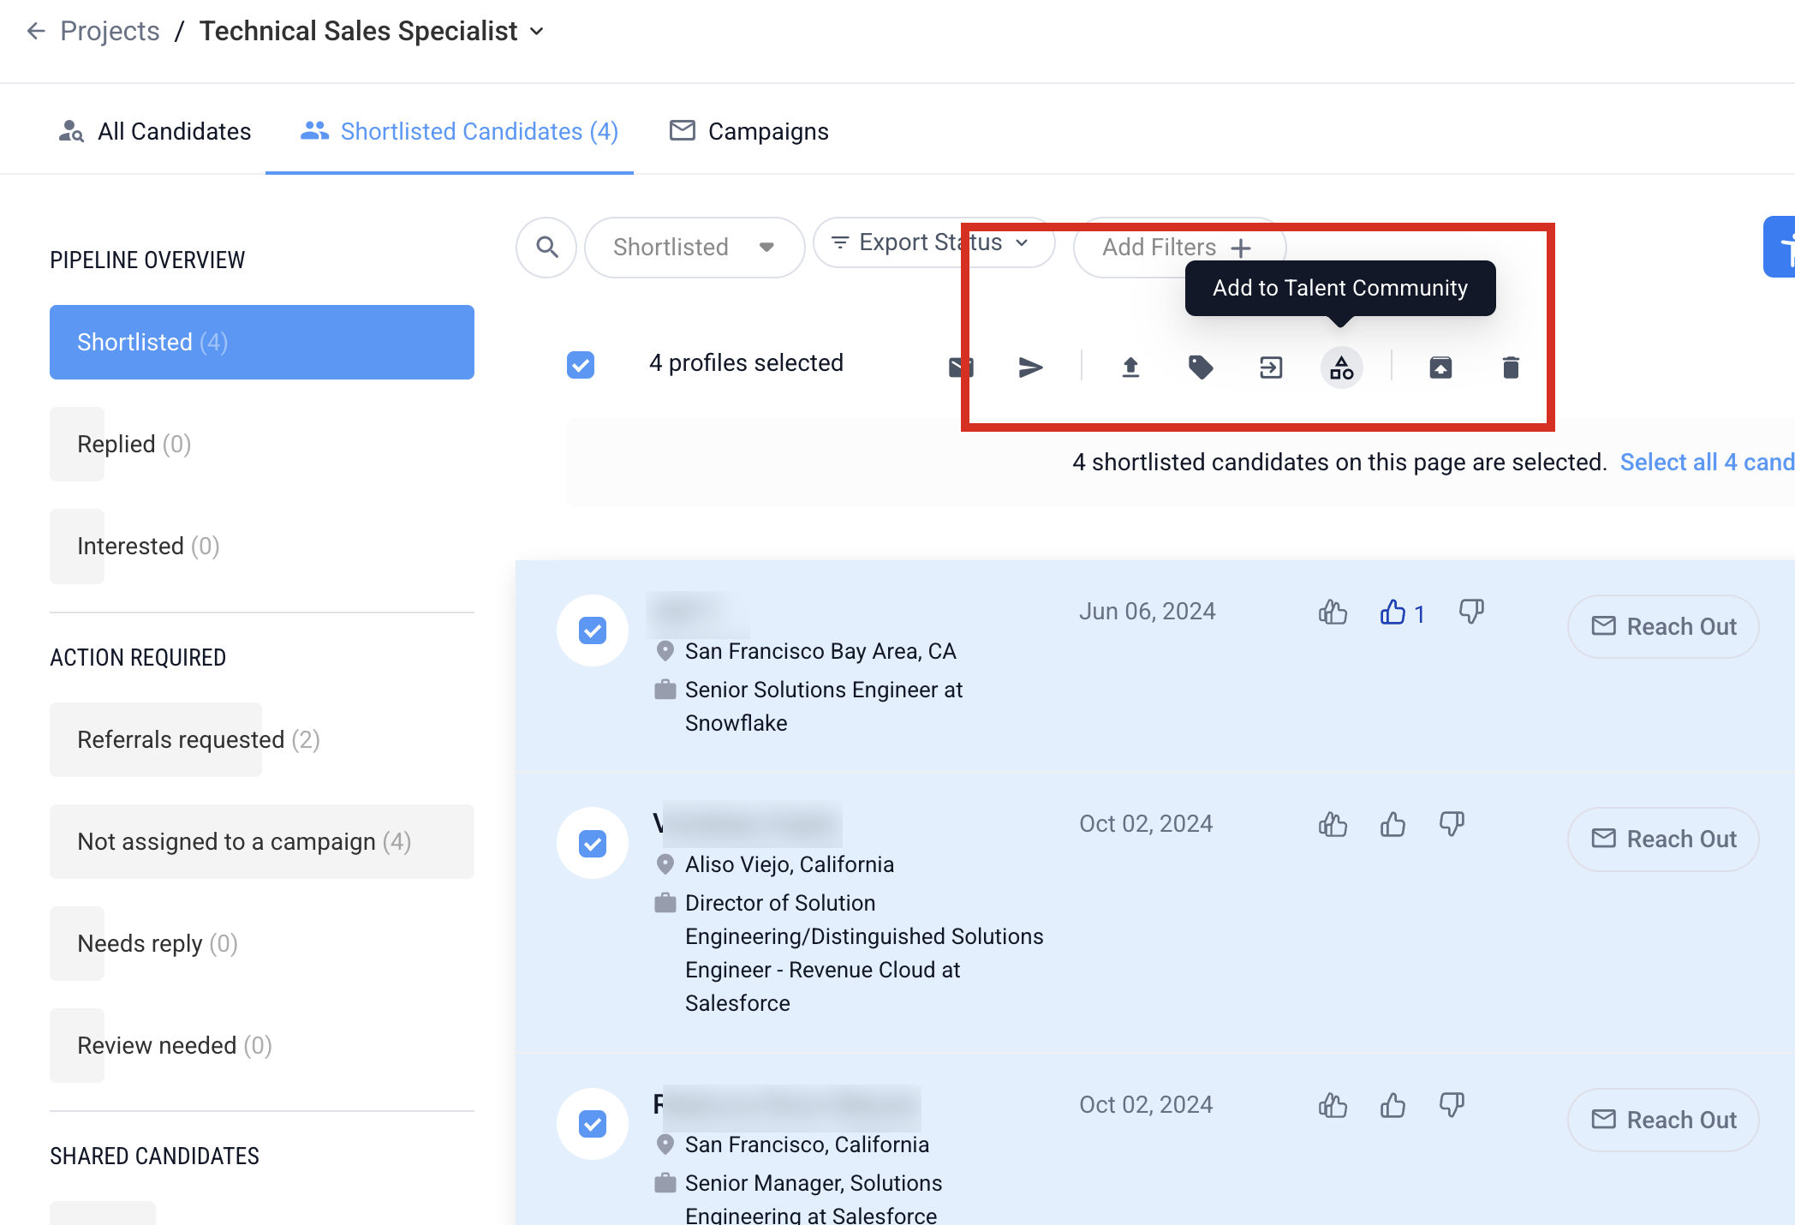
Task: Expand the Technical Sales Specialist project dropdown
Action: click(x=537, y=32)
